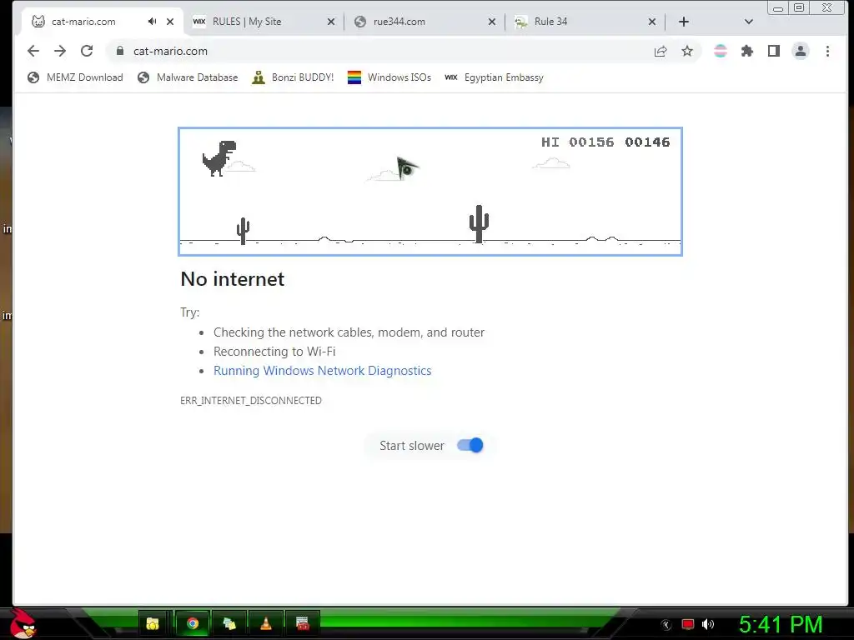Click the system tray volume speaker icon
The height and width of the screenshot is (640, 854).
tap(708, 624)
